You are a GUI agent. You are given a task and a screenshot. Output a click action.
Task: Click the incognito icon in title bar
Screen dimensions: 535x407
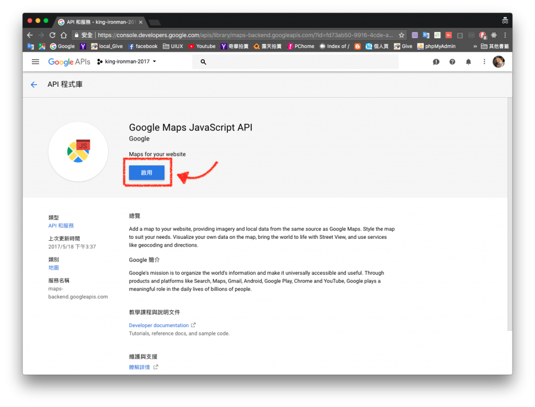pyautogui.click(x=505, y=21)
